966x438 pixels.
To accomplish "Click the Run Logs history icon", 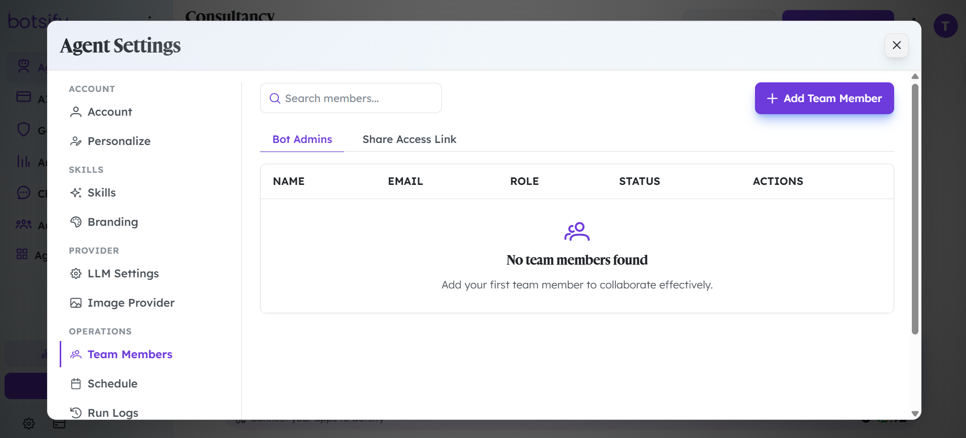I will pos(76,413).
